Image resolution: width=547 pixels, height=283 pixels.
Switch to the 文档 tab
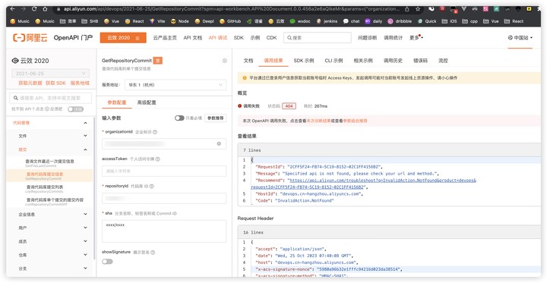tap(248, 61)
